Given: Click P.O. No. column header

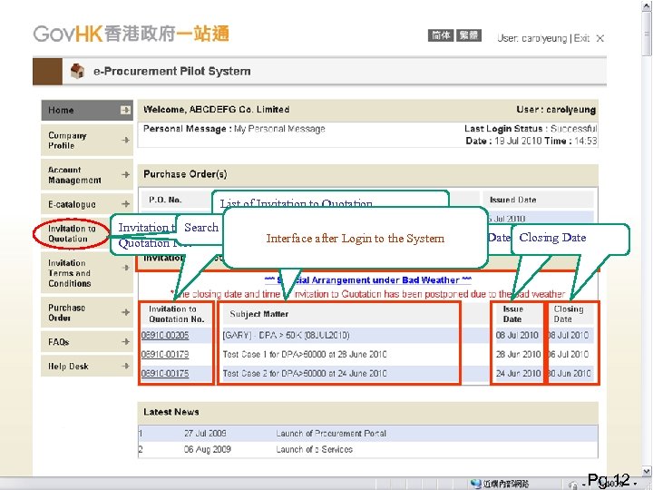Looking at the screenshot, I should pyautogui.click(x=165, y=200).
